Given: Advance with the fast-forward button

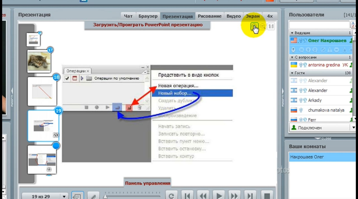Looking at the screenshot, I should [234, 196].
